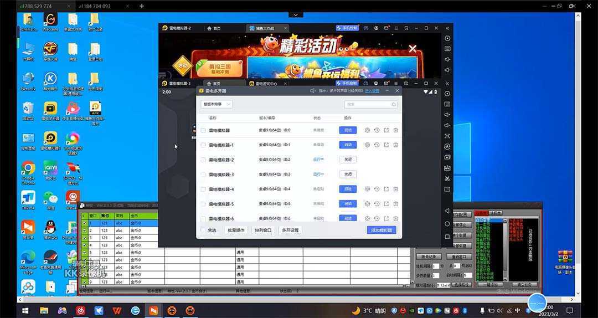Check the box beside 雷电模拟器-1
The image size is (598, 318).
203,145
